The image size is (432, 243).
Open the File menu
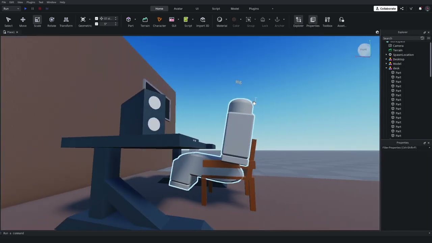coord(4,2)
